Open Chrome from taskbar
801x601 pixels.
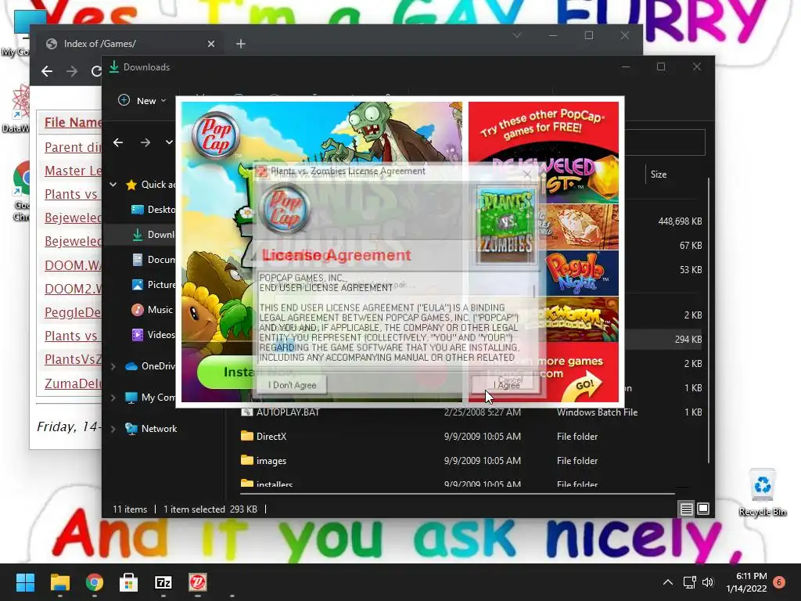(x=95, y=582)
